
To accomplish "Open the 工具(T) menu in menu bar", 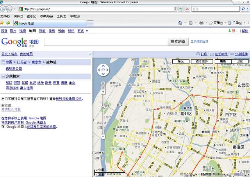I will click(61, 16).
